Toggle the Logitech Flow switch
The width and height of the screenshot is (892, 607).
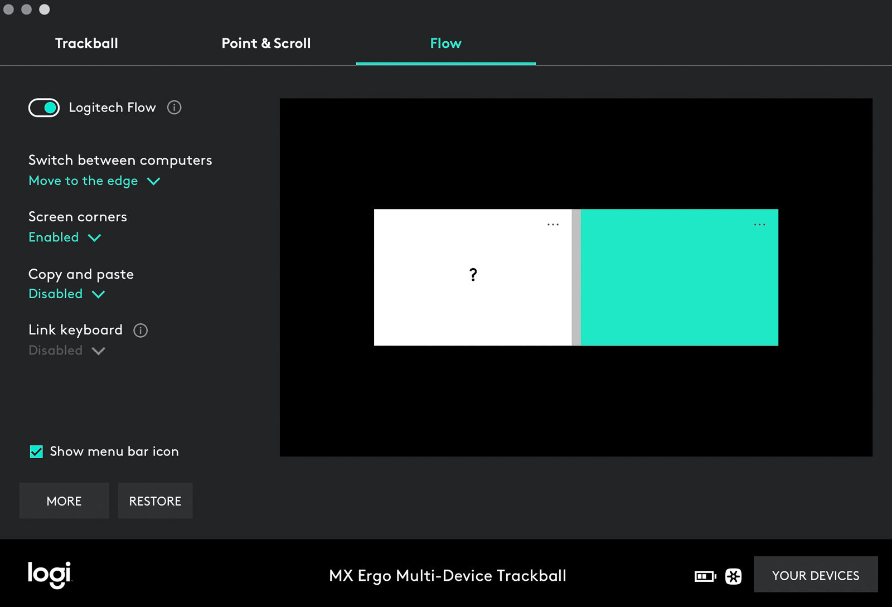tap(44, 108)
